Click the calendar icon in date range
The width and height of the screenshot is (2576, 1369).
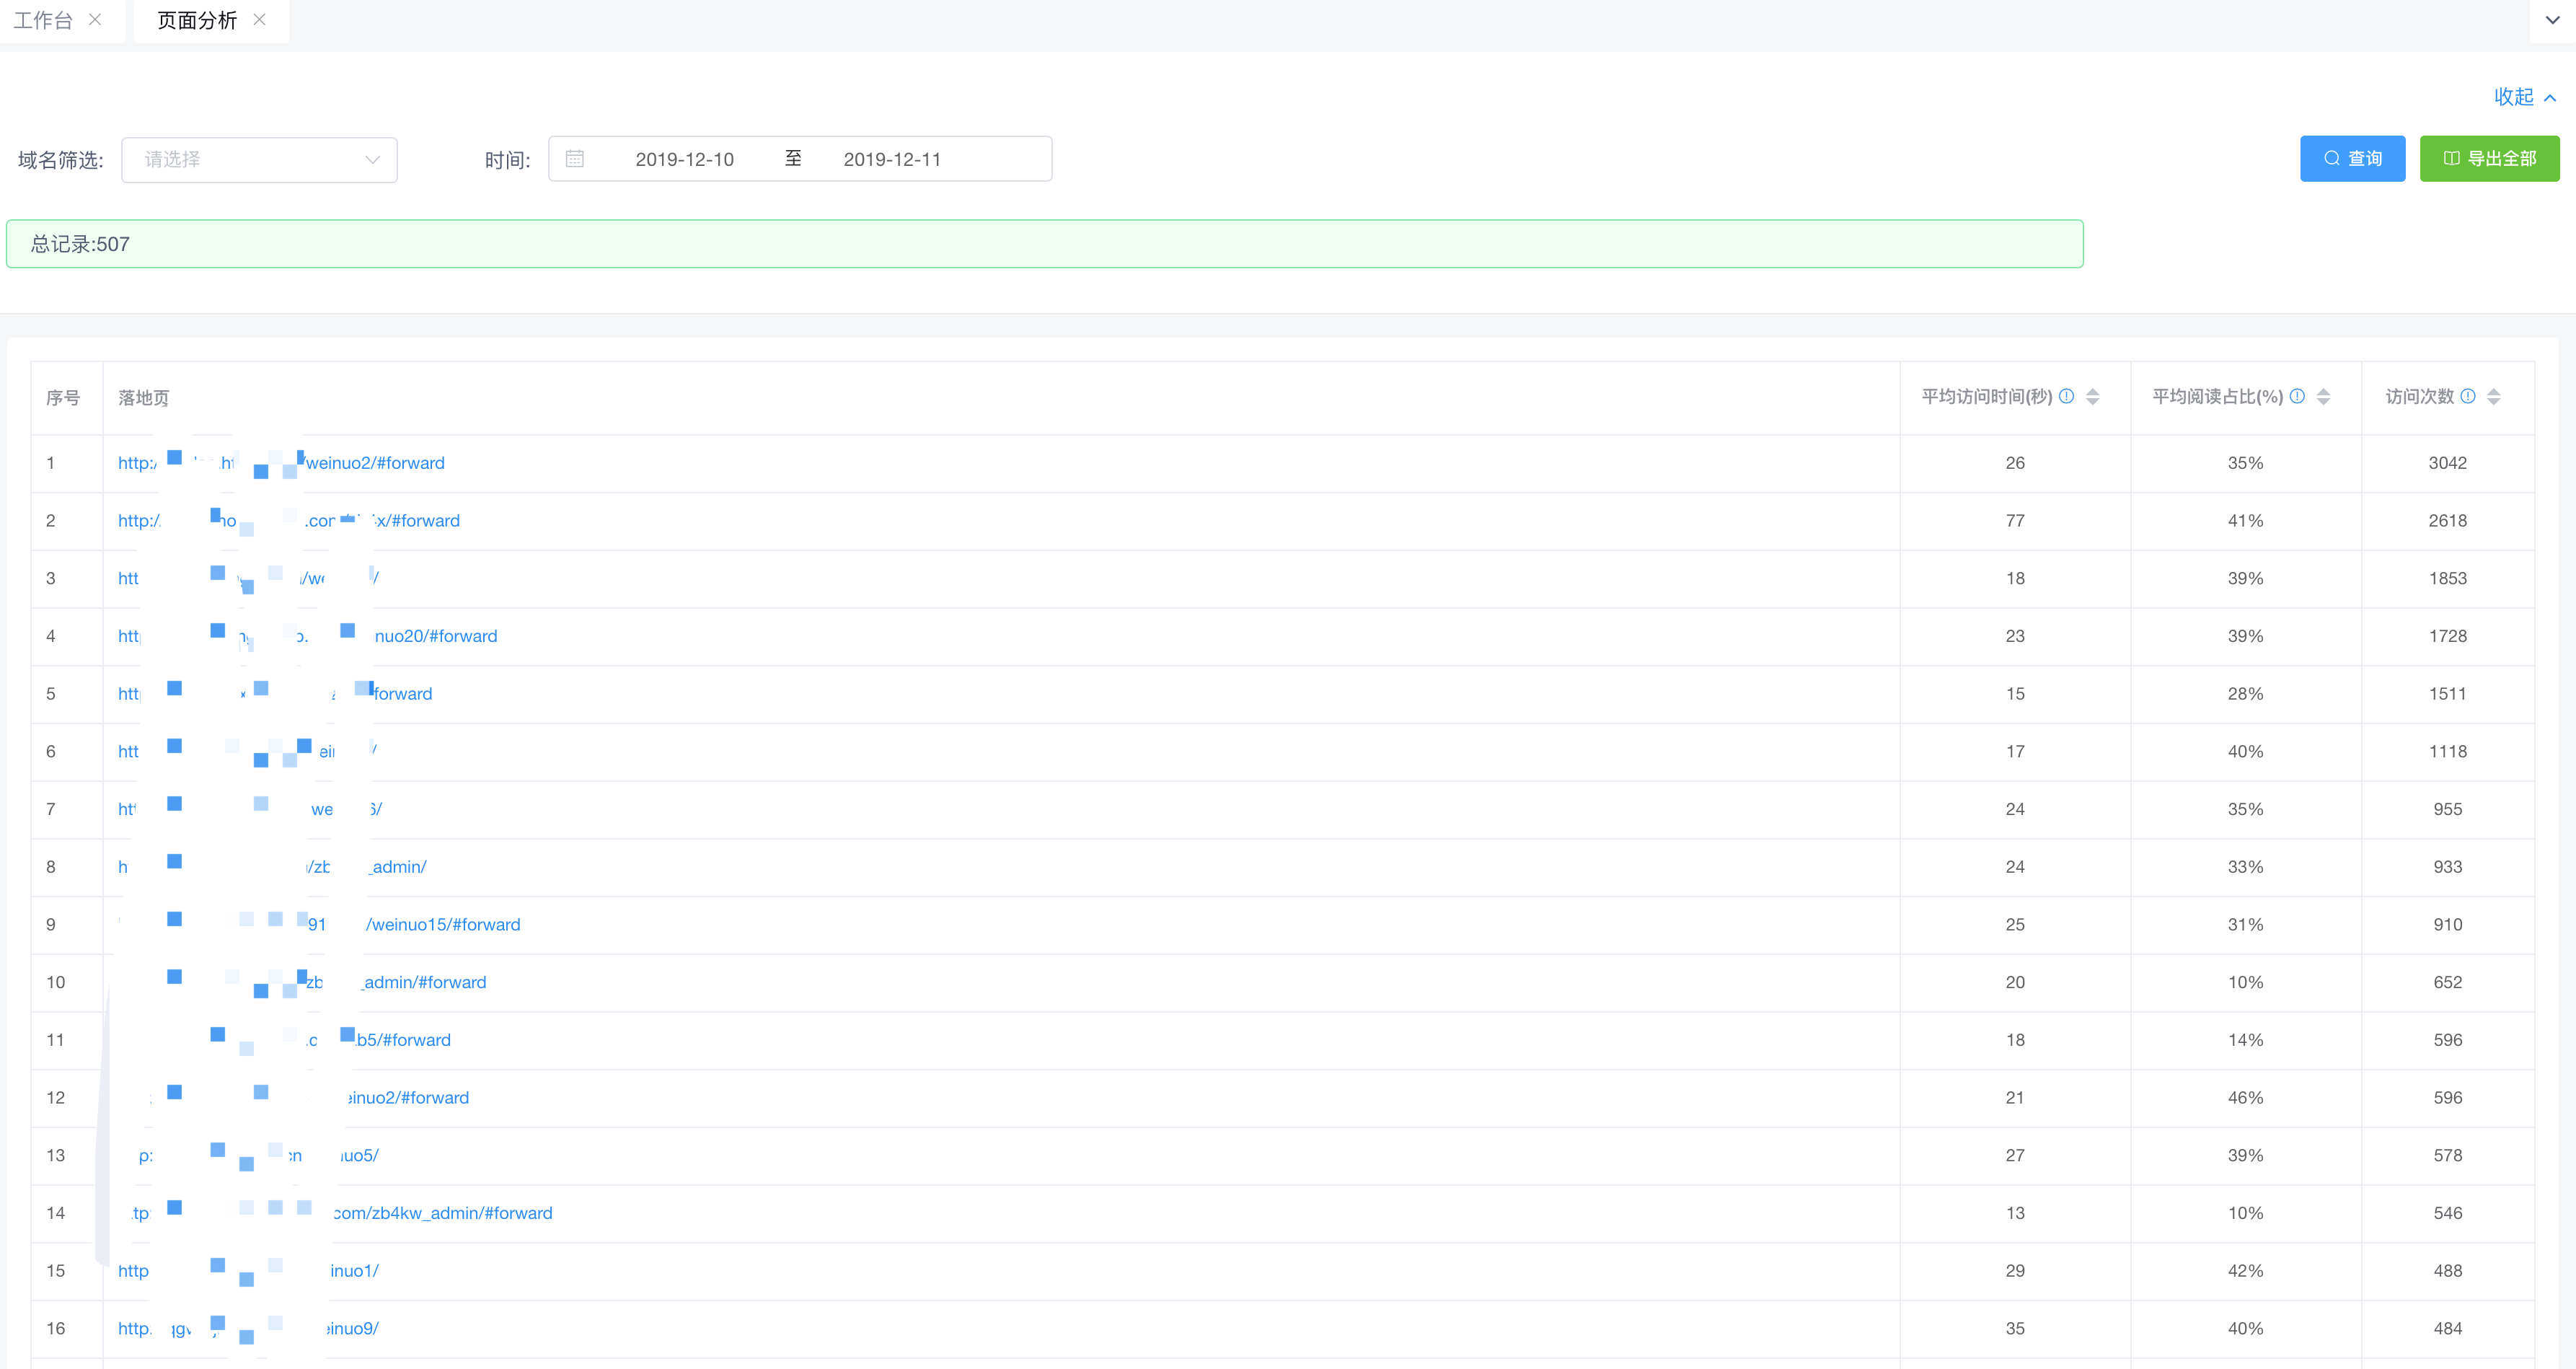(x=574, y=159)
